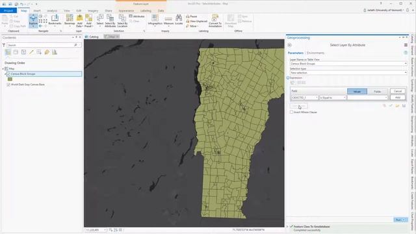This screenshot has height=234, width=416.
Task: Click the search magnifier in Contents
Action: point(75,45)
